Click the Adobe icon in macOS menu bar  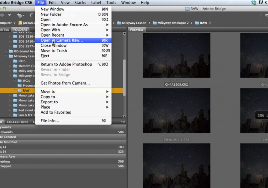[x=261, y=3]
